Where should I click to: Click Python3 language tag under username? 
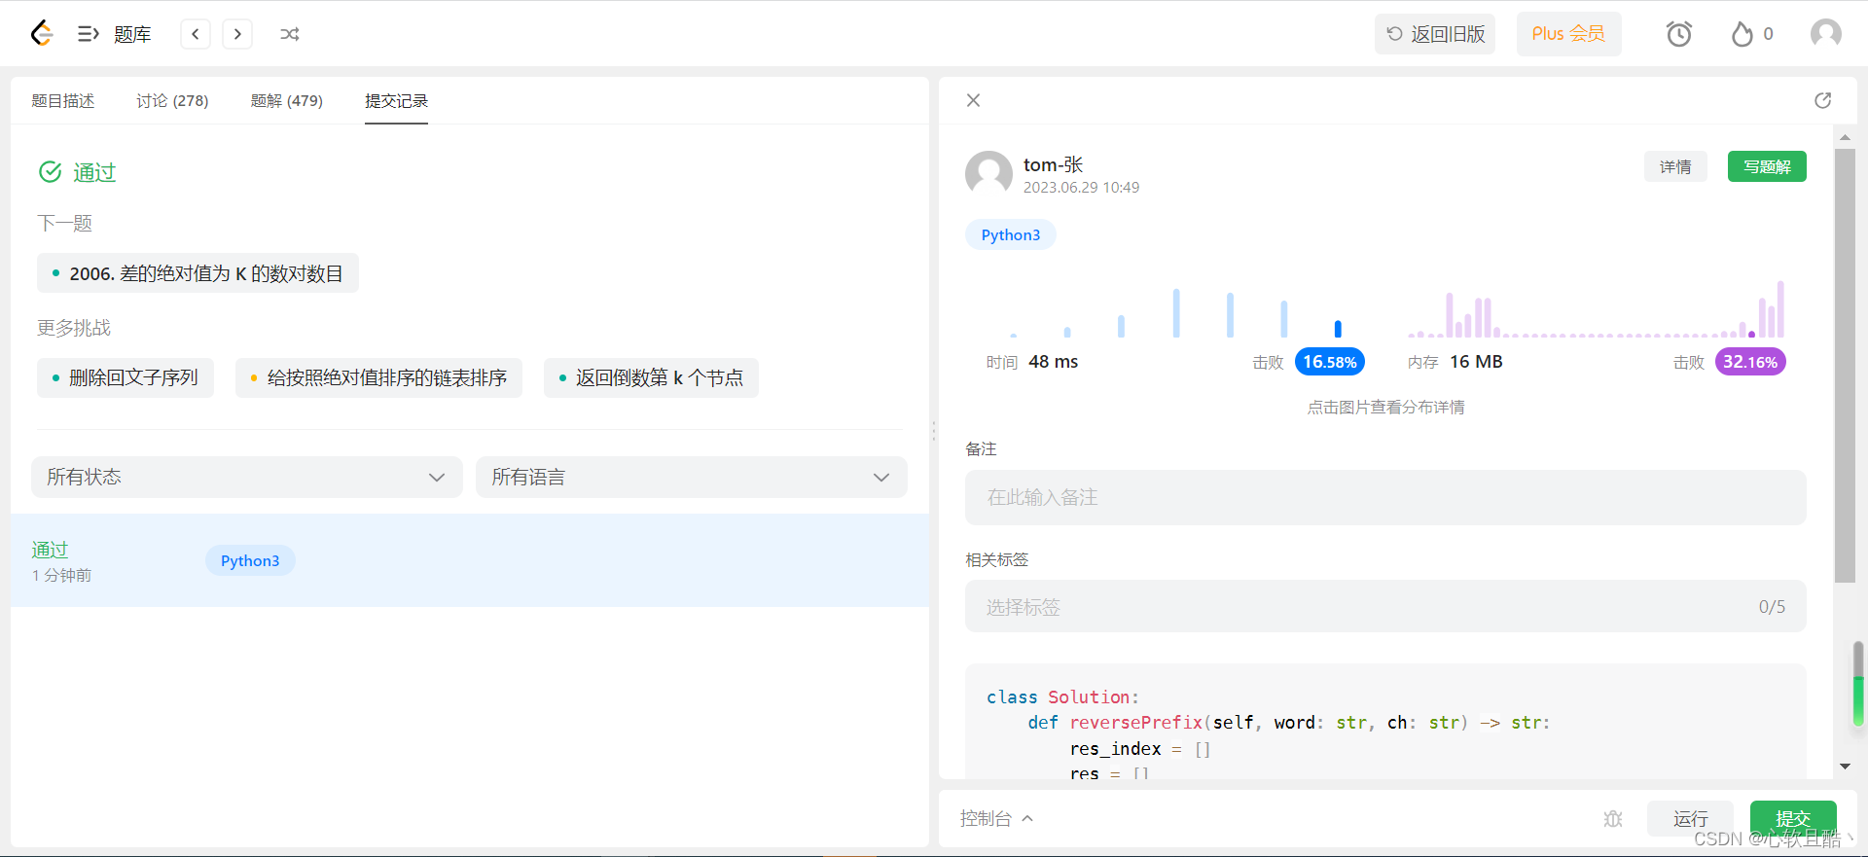[x=1011, y=234]
